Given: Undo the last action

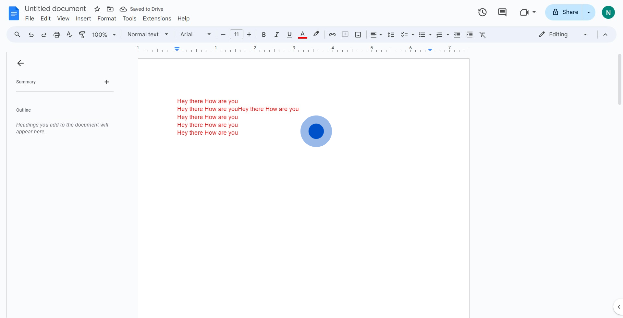Looking at the screenshot, I should pos(31,34).
